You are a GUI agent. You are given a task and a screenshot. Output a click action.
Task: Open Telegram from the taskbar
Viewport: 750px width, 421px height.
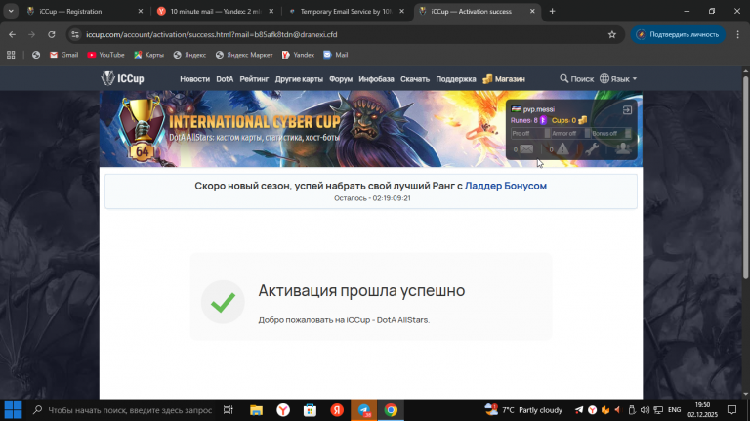364,410
